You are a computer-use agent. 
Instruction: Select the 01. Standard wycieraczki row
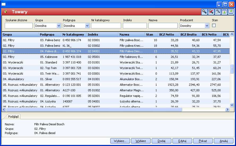[115, 62]
